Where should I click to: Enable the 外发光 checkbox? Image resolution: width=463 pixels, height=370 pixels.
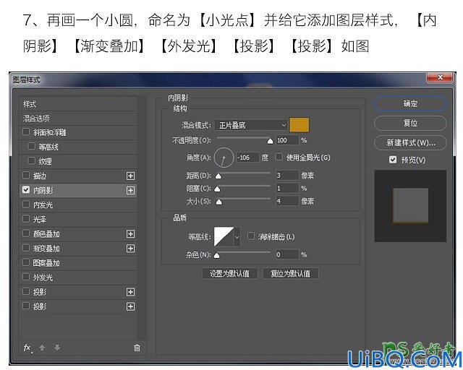(x=26, y=277)
